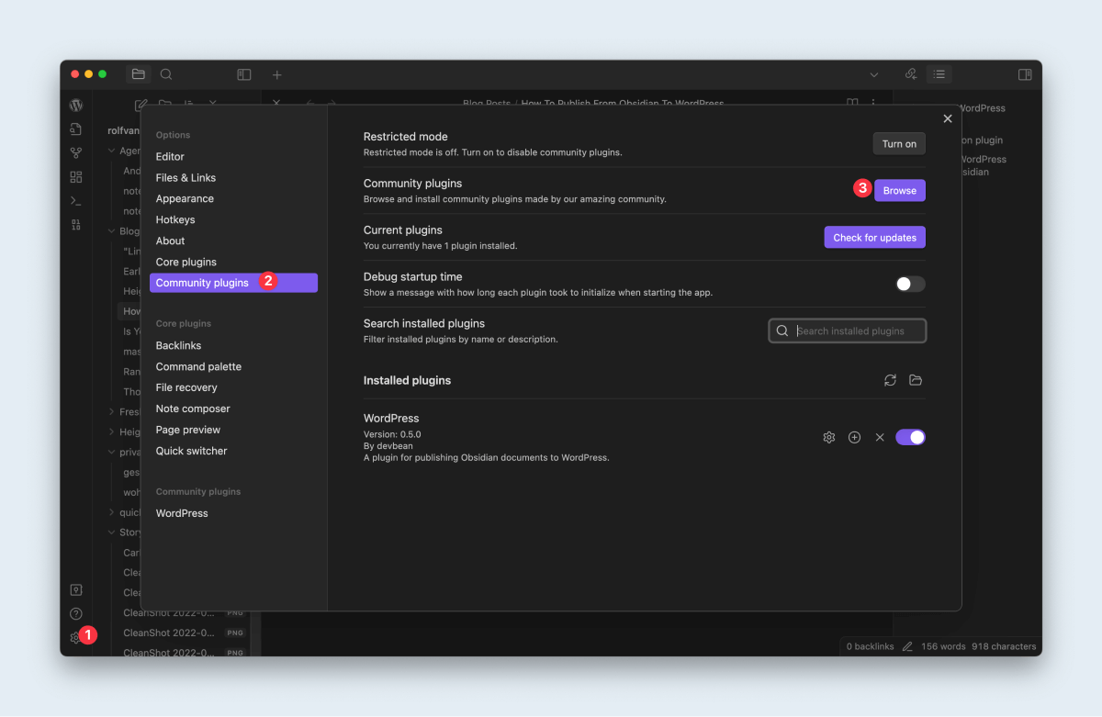This screenshot has height=717, width=1102.
Task: Show file explorer folder tab icon
Action: tap(138, 74)
